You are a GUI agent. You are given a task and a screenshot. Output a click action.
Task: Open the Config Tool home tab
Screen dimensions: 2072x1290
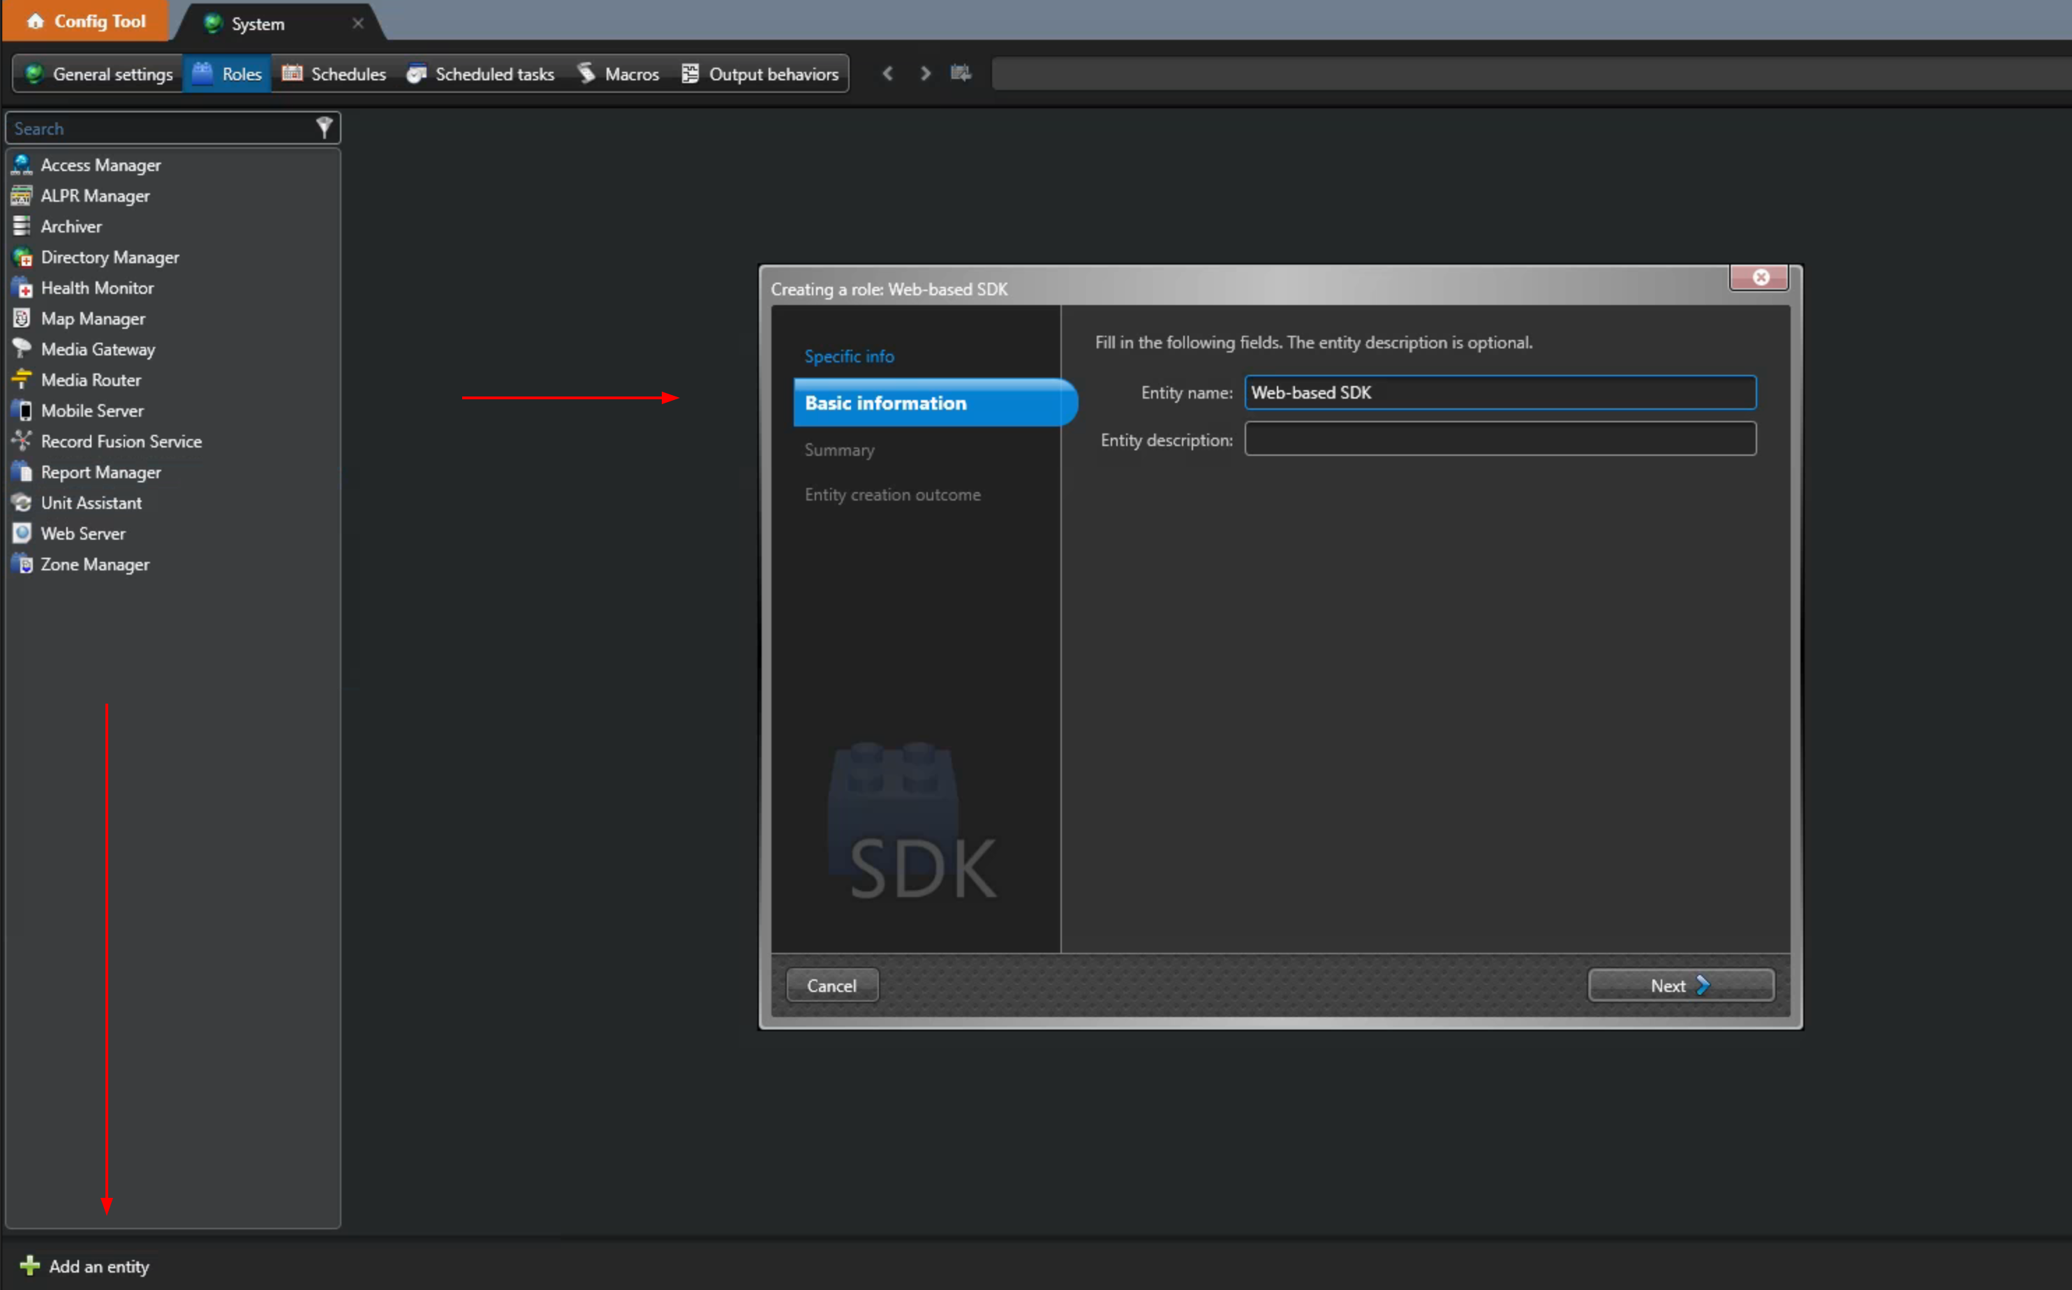(x=86, y=20)
